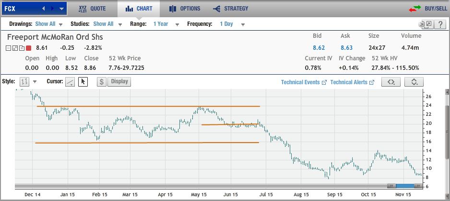The width and height of the screenshot is (450, 201).
Task: Click the IV Change value +0.14%
Action: pos(349,68)
